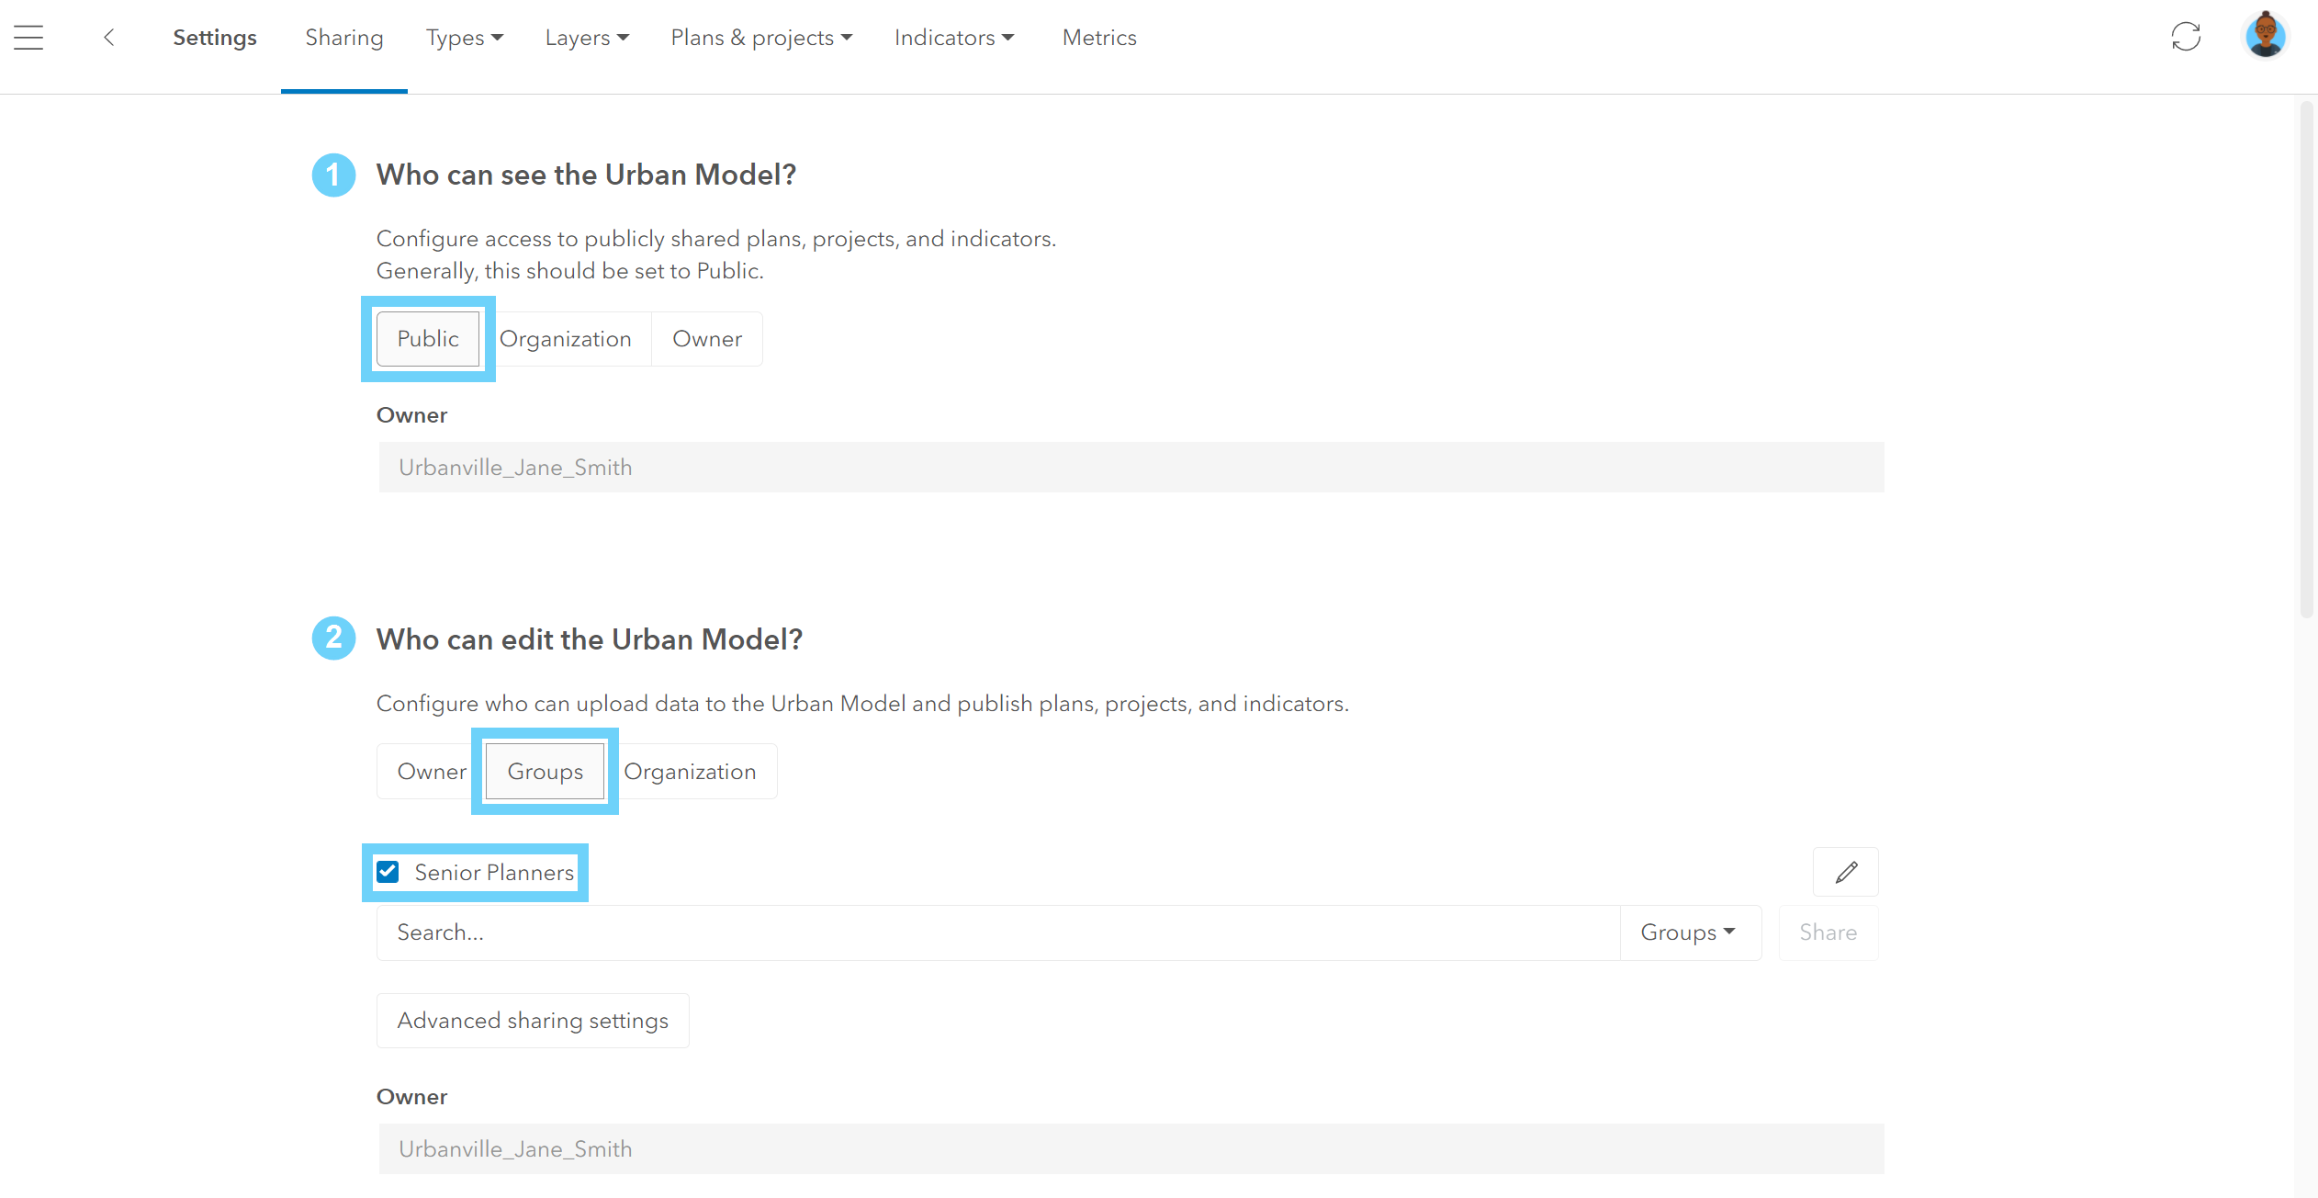Set edit permission to Owner
The width and height of the screenshot is (2318, 1198).
(431, 772)
